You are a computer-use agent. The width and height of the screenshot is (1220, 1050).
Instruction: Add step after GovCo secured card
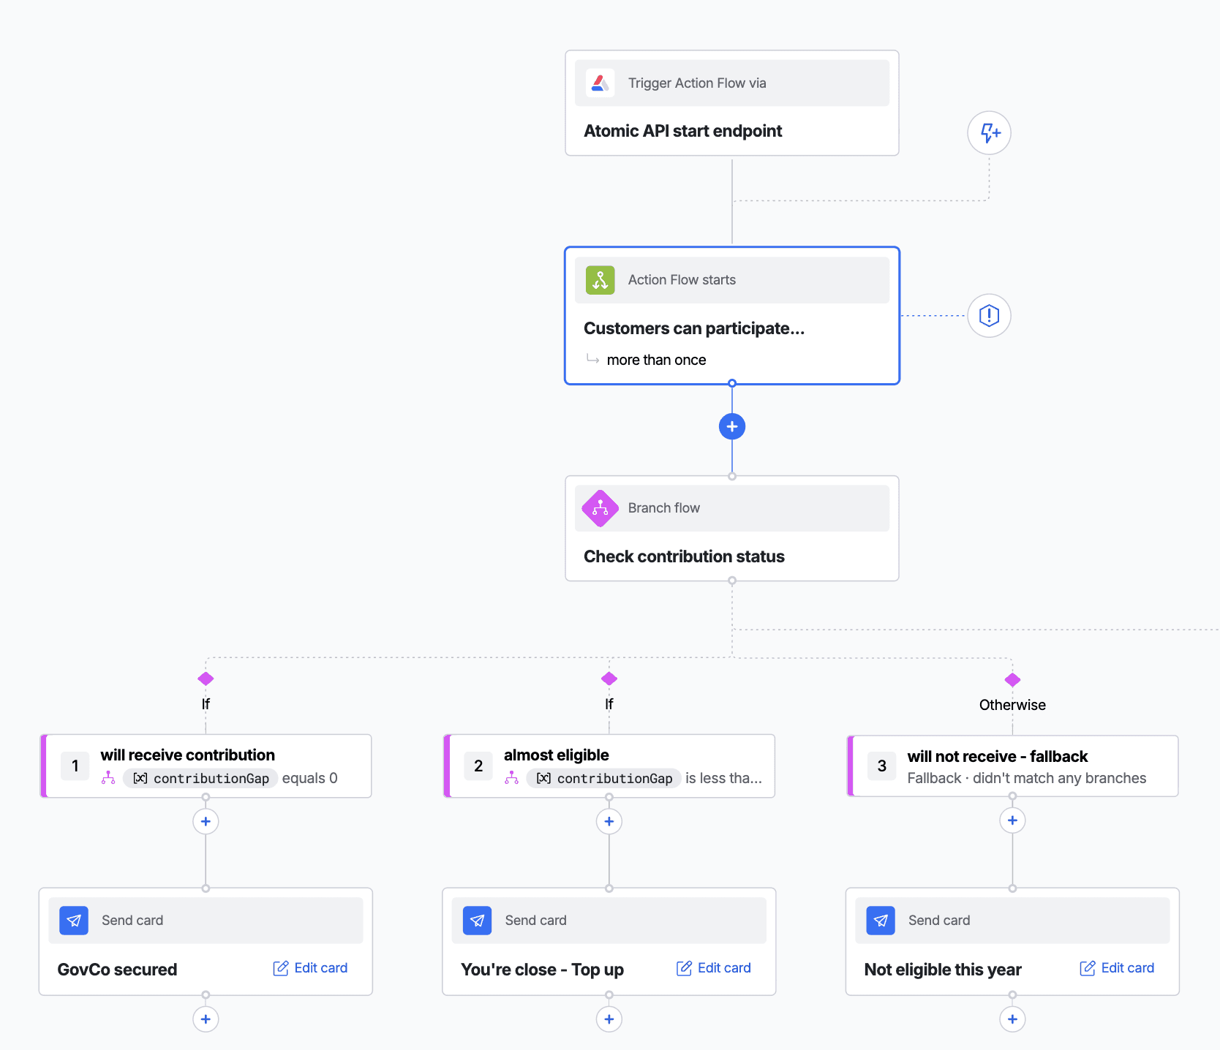pos(206,1019)
